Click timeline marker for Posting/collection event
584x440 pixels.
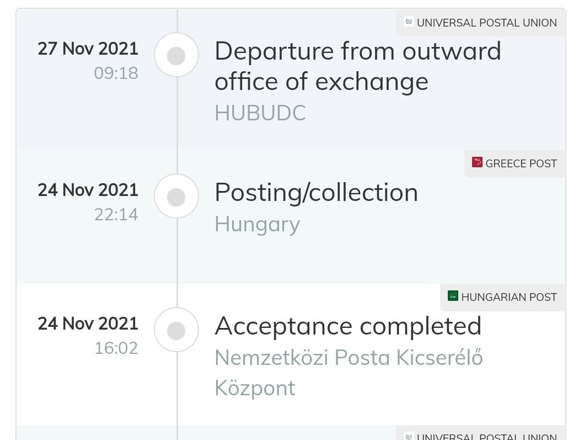[176, 196]
